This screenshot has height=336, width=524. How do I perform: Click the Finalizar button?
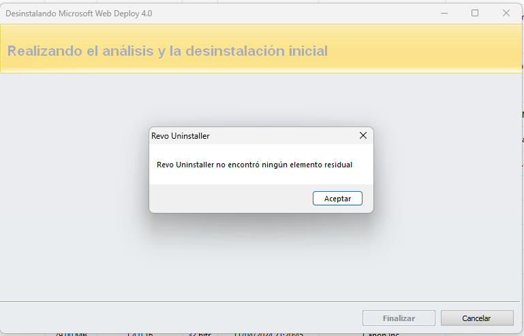point(399,318)
